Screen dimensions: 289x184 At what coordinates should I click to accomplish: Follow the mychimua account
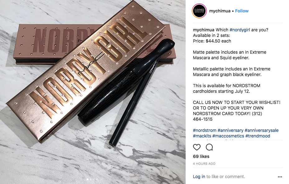tap(242, 11)
